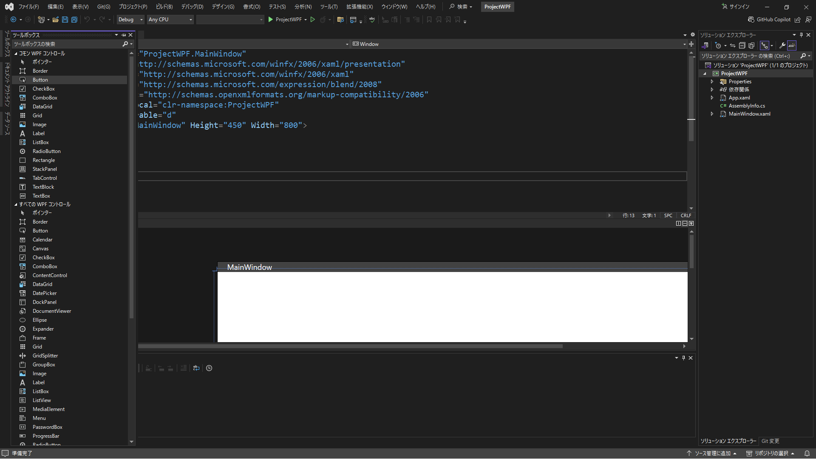Open the GitHub Copilot icon
Viewport: 816px width, 459px height.
[751, 20]
